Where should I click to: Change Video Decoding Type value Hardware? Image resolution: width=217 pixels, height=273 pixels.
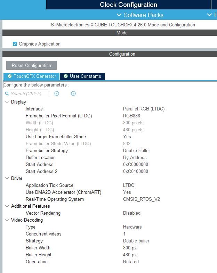click(132, 227)
